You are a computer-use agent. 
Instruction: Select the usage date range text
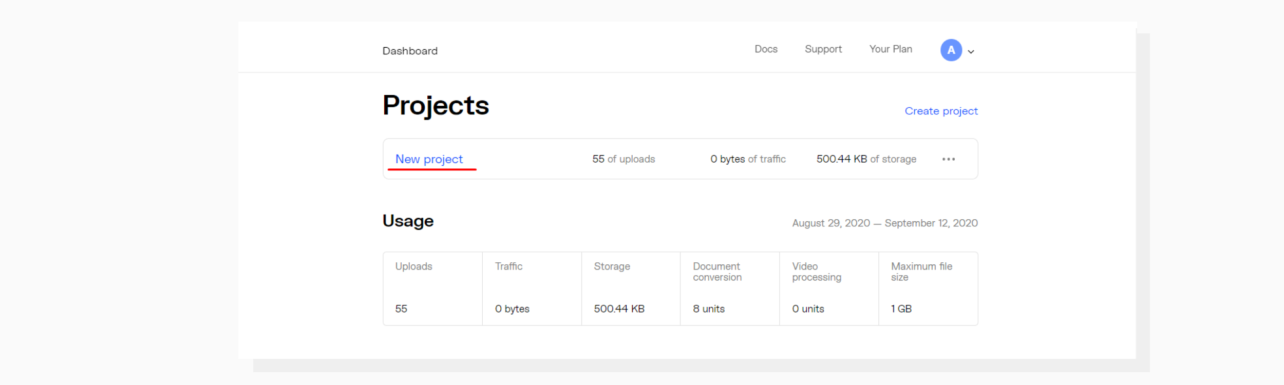point(884,223)
